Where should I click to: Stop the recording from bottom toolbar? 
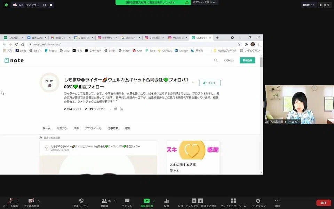tap(200, 201)
